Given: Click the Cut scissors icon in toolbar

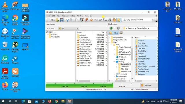Looking at the screenshot, I should tap(67, 20).
